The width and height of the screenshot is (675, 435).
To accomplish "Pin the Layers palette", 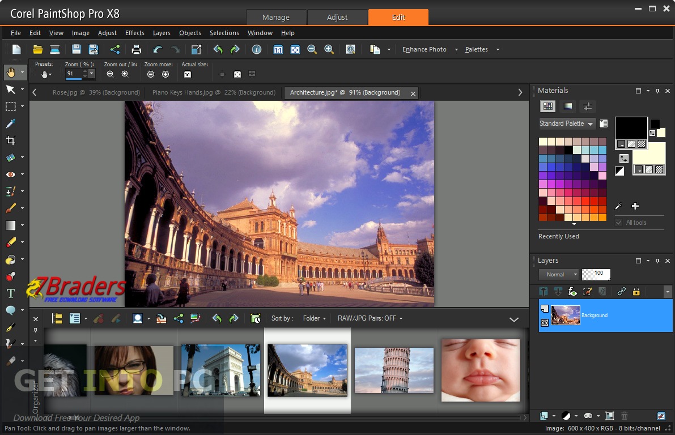I will 657,261.
